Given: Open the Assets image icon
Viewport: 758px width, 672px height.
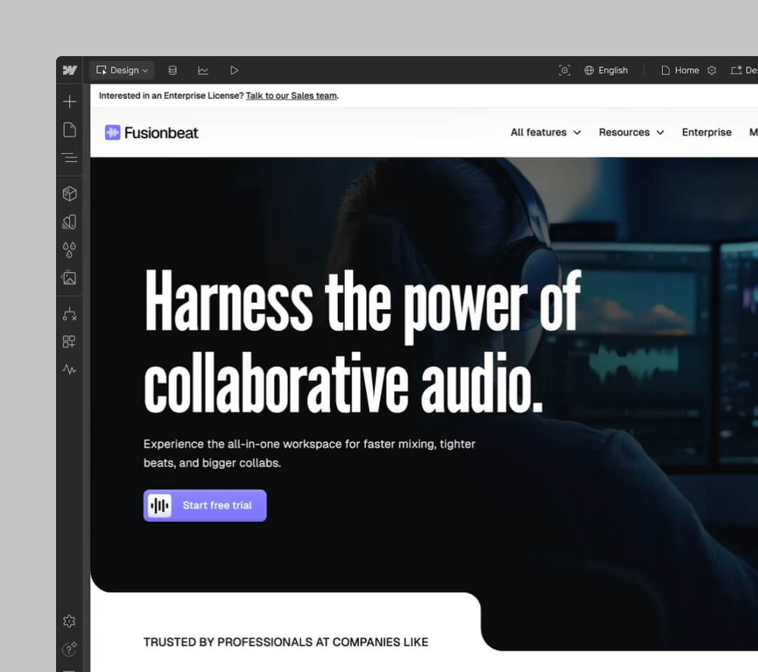Looking at the screenshot, I should click(x=69, y=278).
